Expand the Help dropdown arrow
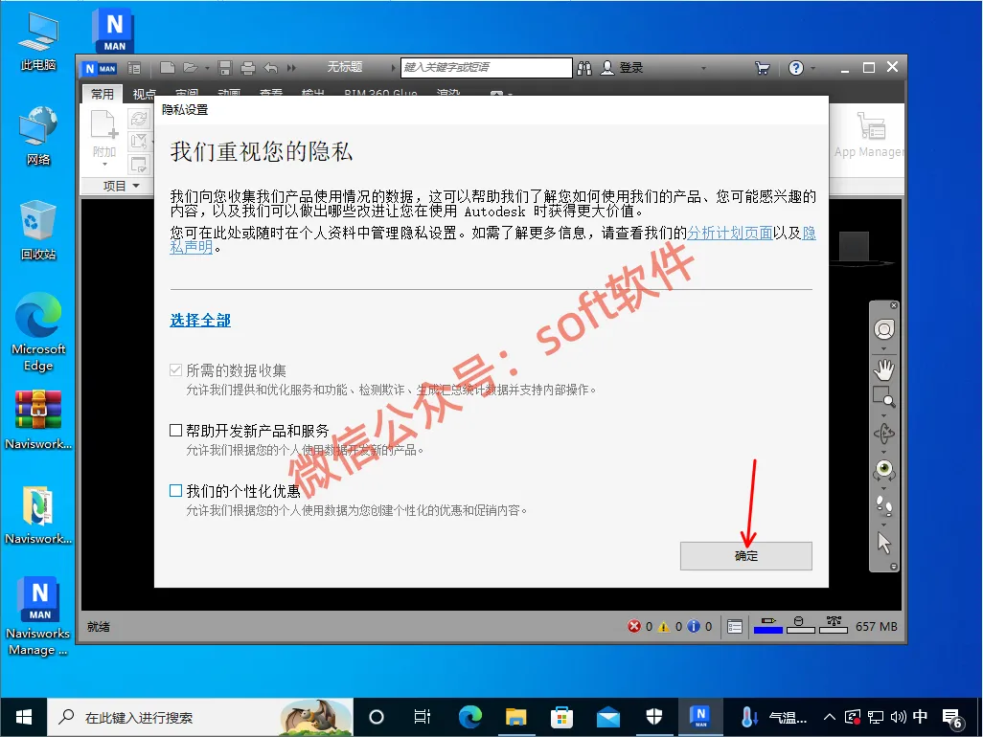The height and width of the screenshot is (737, 983). click(813, 68)
